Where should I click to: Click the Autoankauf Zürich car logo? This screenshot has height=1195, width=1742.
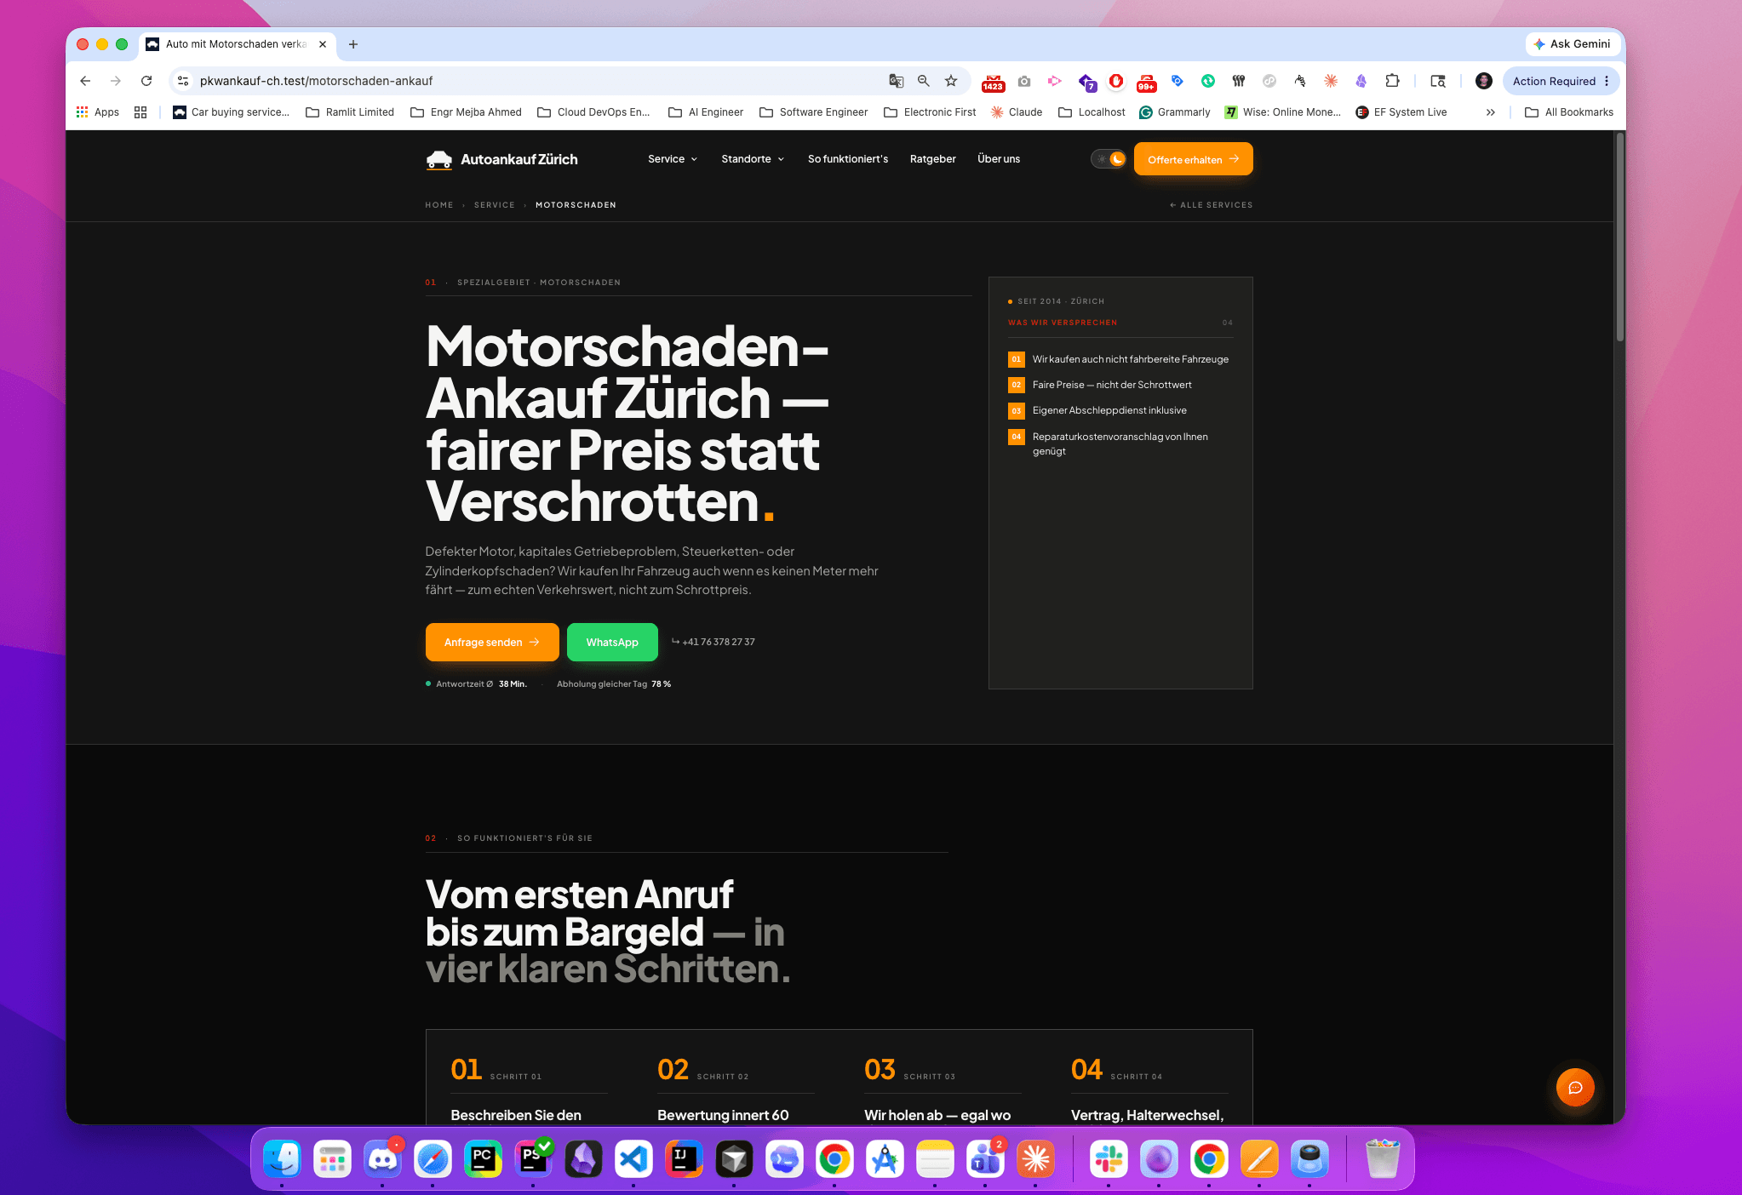pos(438,159)
